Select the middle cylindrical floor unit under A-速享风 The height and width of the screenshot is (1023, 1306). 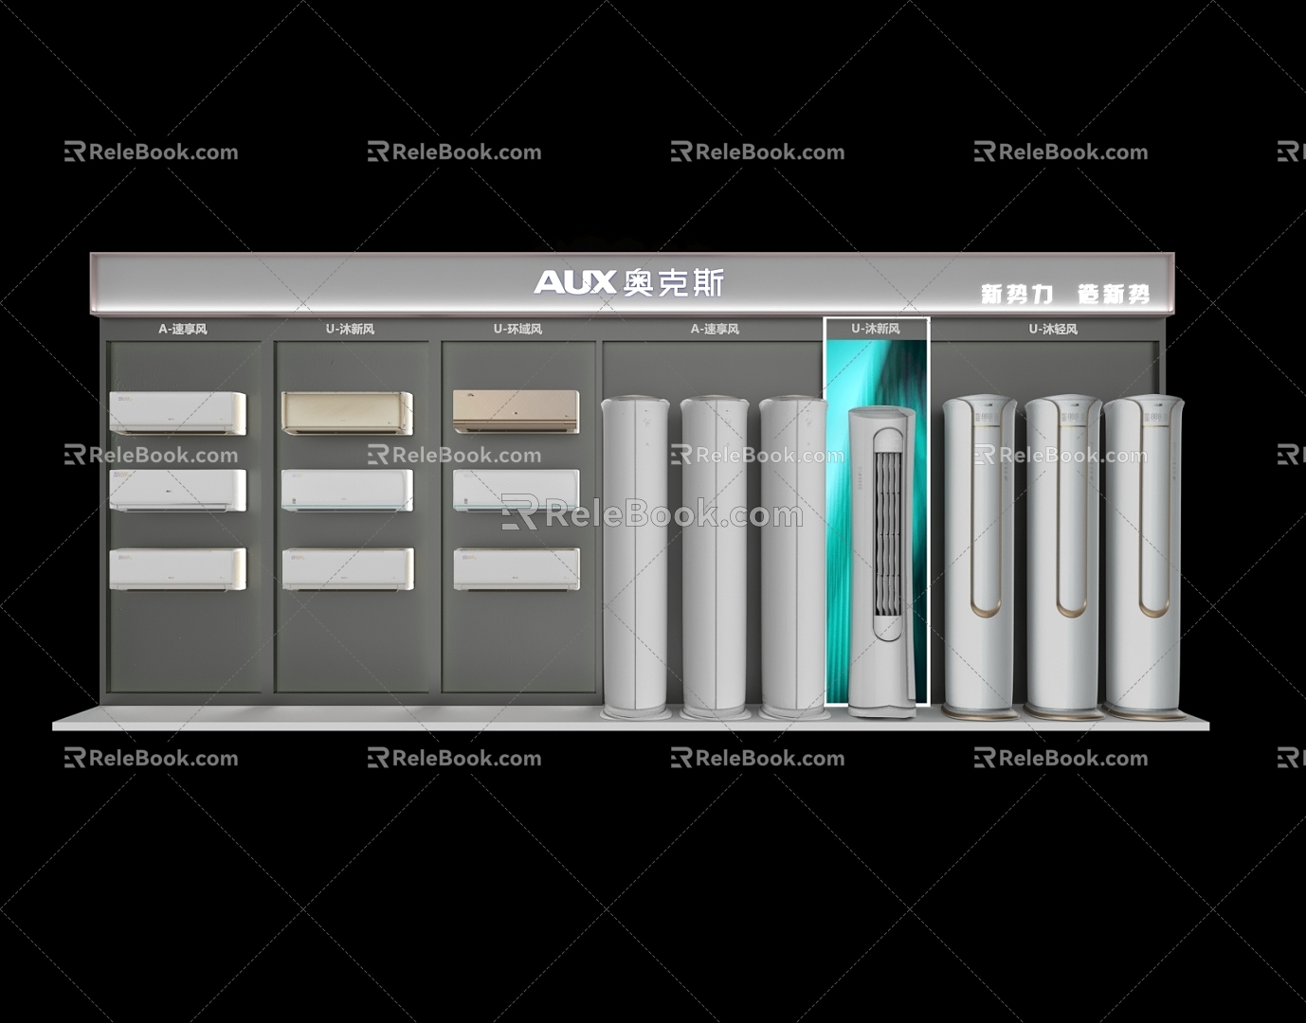pos(715,556)
